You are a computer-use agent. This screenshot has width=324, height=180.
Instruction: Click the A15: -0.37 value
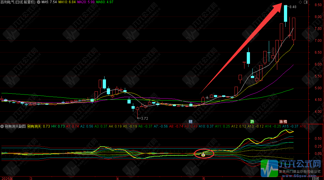coord(290,126)
